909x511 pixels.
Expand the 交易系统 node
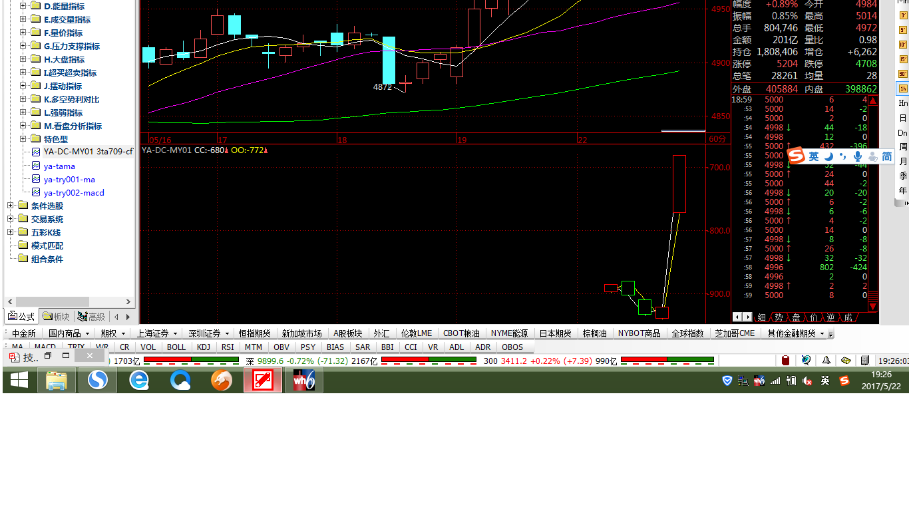pyautogui.click(x=11, y=219)
